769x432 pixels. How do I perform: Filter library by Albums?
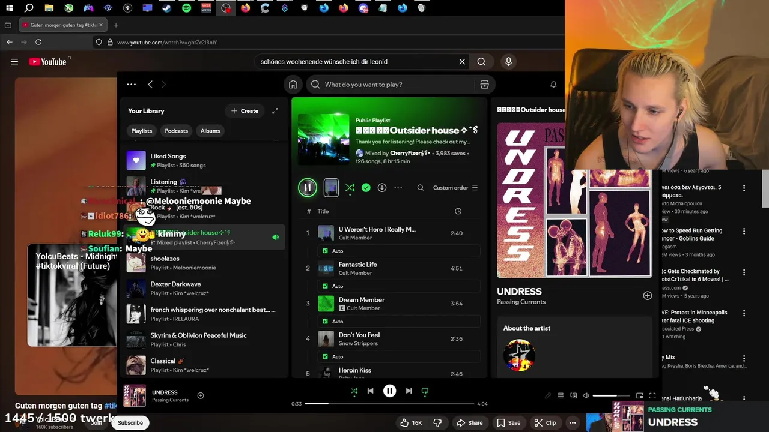pos(210,131)
